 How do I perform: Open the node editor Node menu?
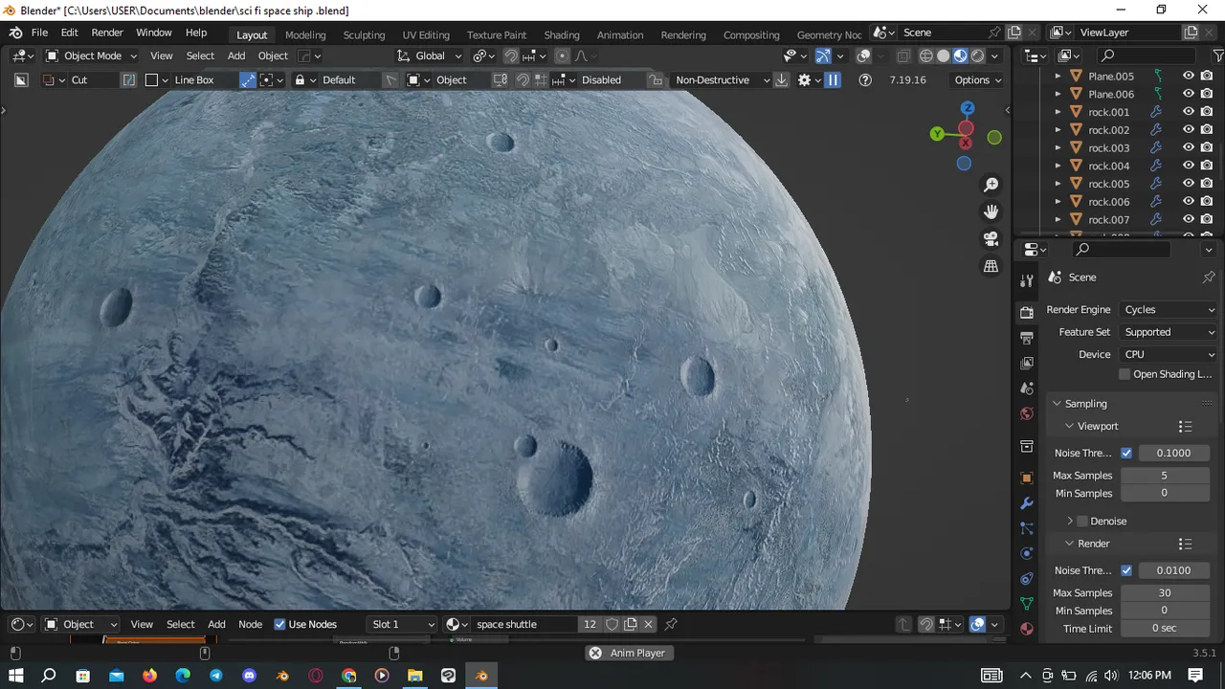click(x=250, y=624)
